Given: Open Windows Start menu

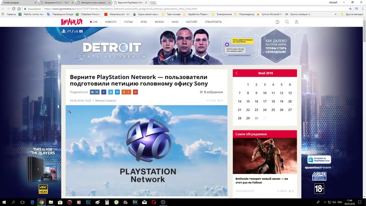Looking at the screenshot, I should (x=4, y=202).
